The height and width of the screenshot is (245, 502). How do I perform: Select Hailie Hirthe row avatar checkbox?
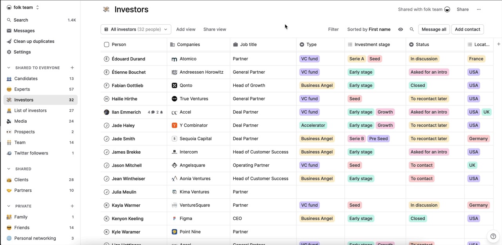[x=106, y=99]
